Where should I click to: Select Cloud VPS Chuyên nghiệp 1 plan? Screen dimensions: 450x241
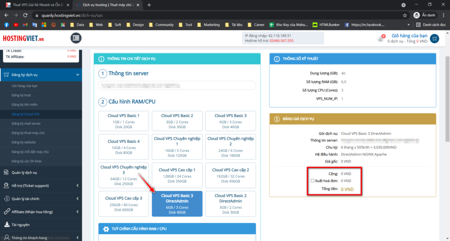click(x=177, y=147)
